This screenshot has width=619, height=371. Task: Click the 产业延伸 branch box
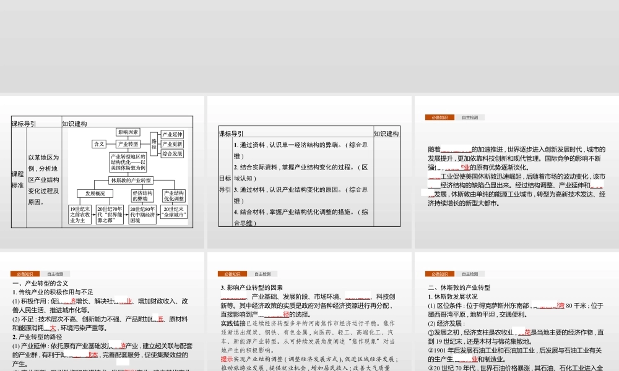(173, 135)
